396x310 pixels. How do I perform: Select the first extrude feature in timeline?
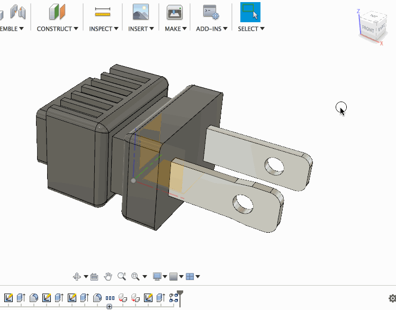click(21, 298)
